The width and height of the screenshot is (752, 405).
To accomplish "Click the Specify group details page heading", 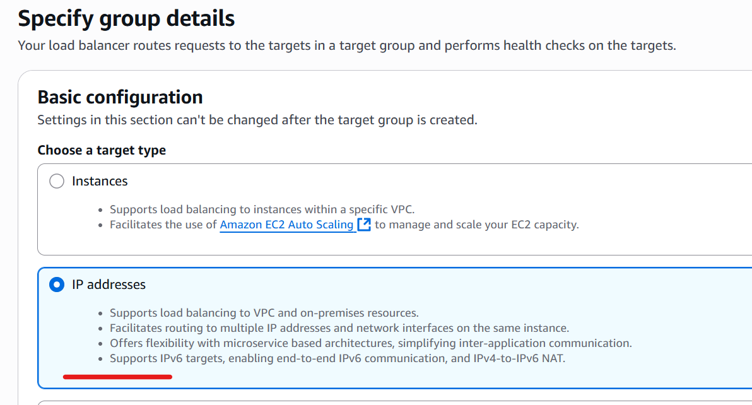I will pos(126,19).
